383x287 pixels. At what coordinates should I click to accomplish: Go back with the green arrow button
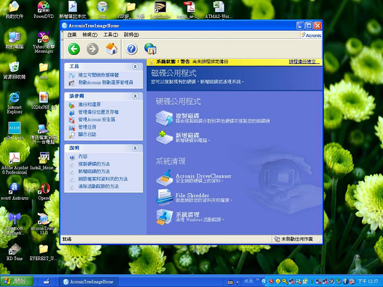point(74,49)
